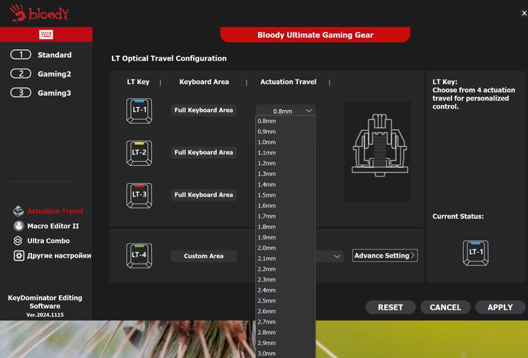The height and width of the screenshot is (358, 528).
Task: Click the Keyboard Area column header
Action: click(x=204, y=82)
